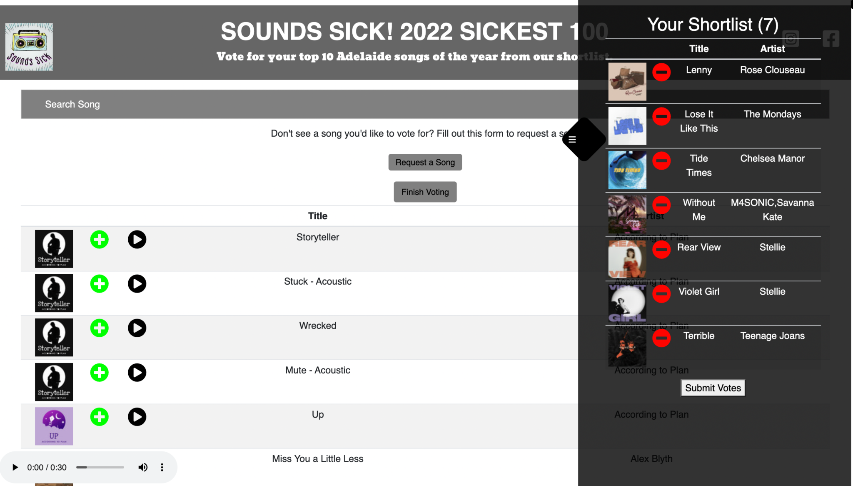Add Storyteller to your shortlist

(x=99, y=240)
